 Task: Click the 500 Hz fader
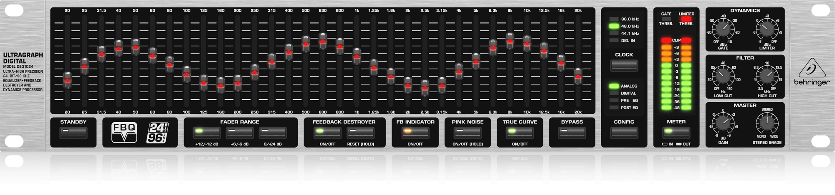(x=306, y=44)
